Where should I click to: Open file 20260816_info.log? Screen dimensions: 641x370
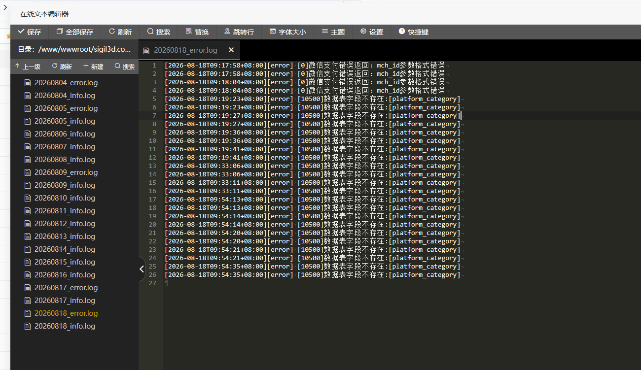point(65,275)
